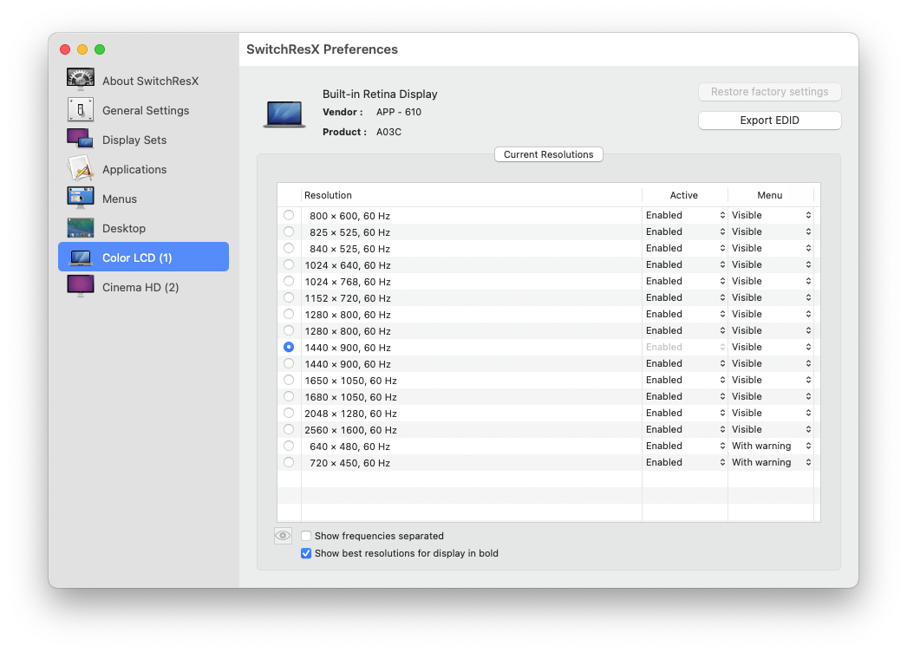Go to General Settings
The height and width of the screenshot is (652, 907).
(x=146, y=110)
